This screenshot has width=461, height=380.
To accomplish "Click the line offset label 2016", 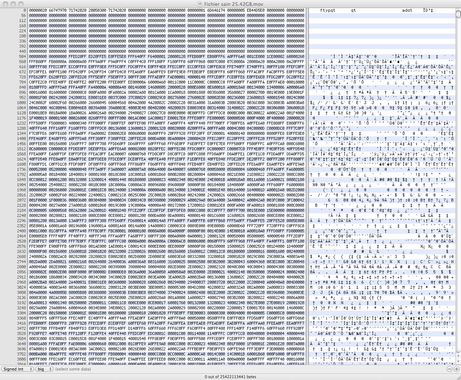I will [x=21, y=195].
